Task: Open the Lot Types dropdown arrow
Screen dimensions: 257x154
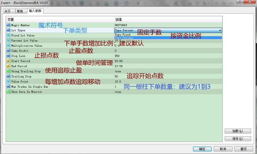Action: click(x=220, y=30)
